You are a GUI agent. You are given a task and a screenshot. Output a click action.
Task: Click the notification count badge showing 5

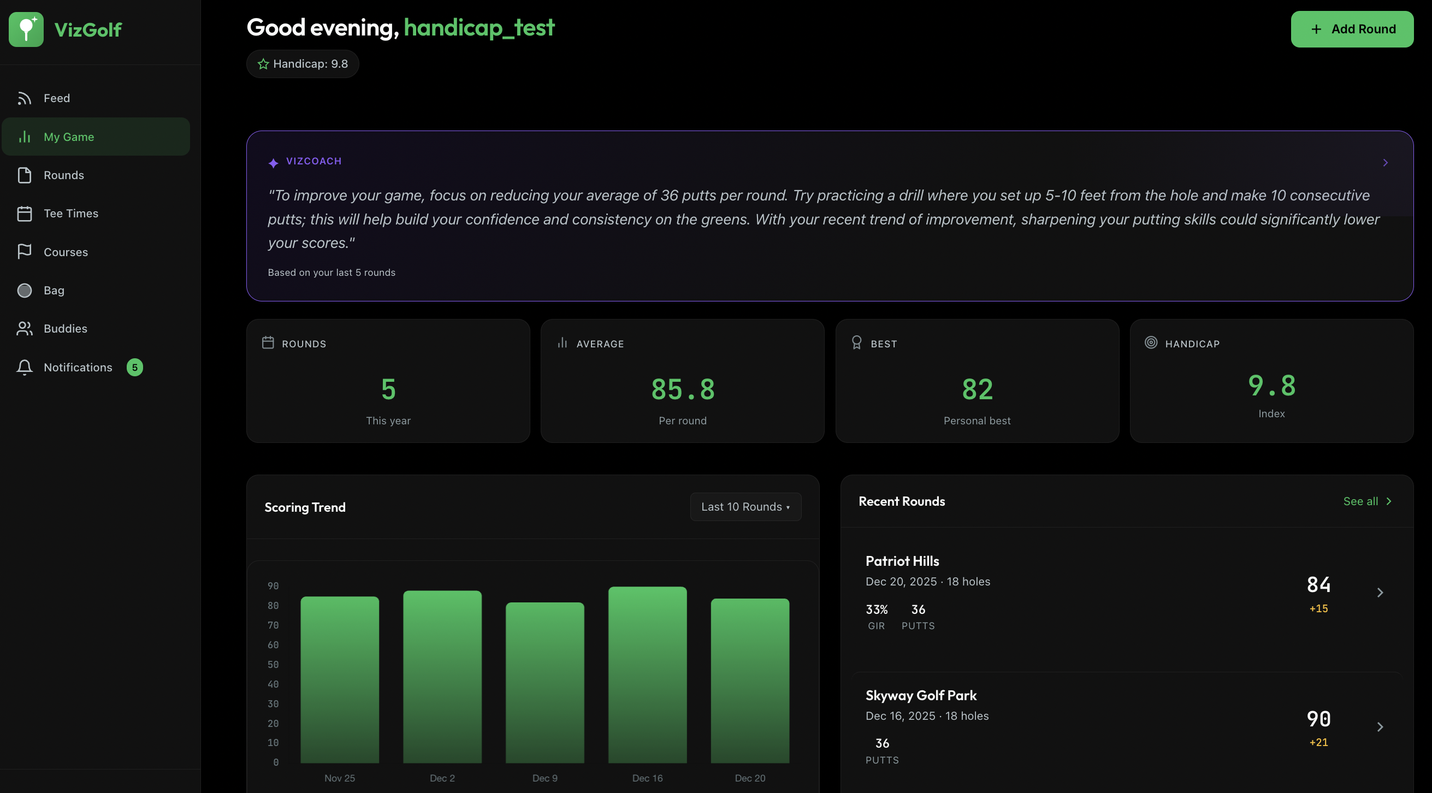tap(135, 368)
